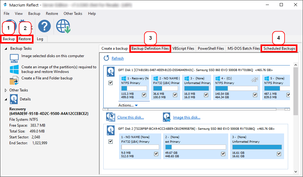Screen dimensions: 303x177
Task: Click the Windows logo icon in Backup Tasks
Action: [x=14, y=70]
